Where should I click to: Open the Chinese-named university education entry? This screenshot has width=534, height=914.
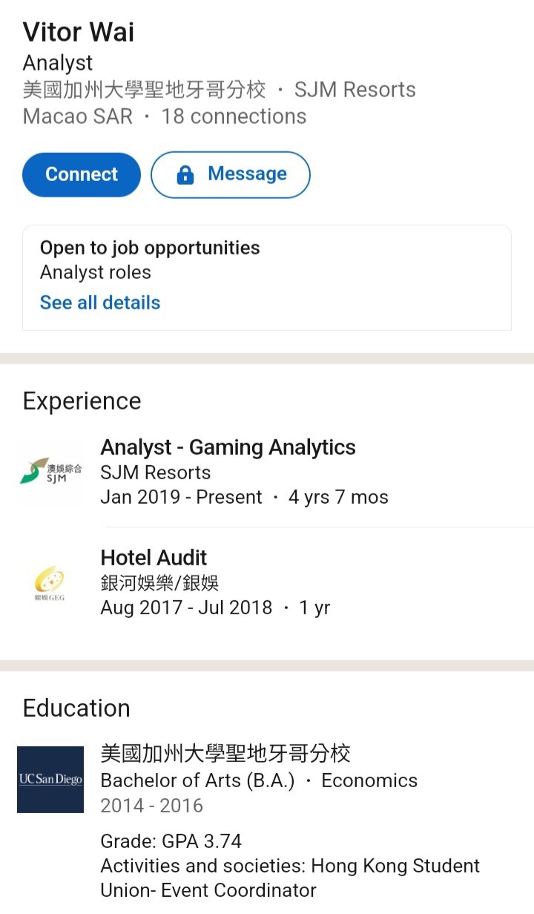click(x=225, y=754)
